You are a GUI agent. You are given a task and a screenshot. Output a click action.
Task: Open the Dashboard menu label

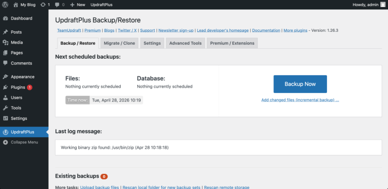tap(22, 18)
